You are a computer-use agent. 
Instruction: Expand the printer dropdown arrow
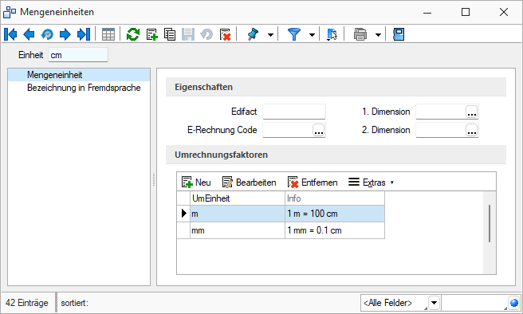click(x=378, y=34)
